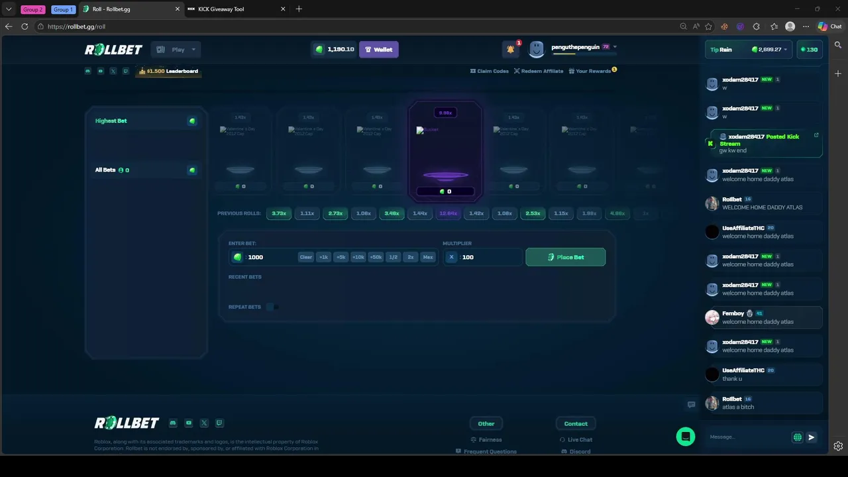
Task: Go back with the browser back arrow
Action: (x=9, y=26)
